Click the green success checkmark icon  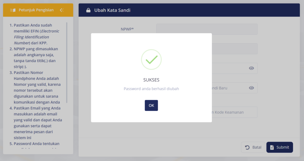coord(151,59)
